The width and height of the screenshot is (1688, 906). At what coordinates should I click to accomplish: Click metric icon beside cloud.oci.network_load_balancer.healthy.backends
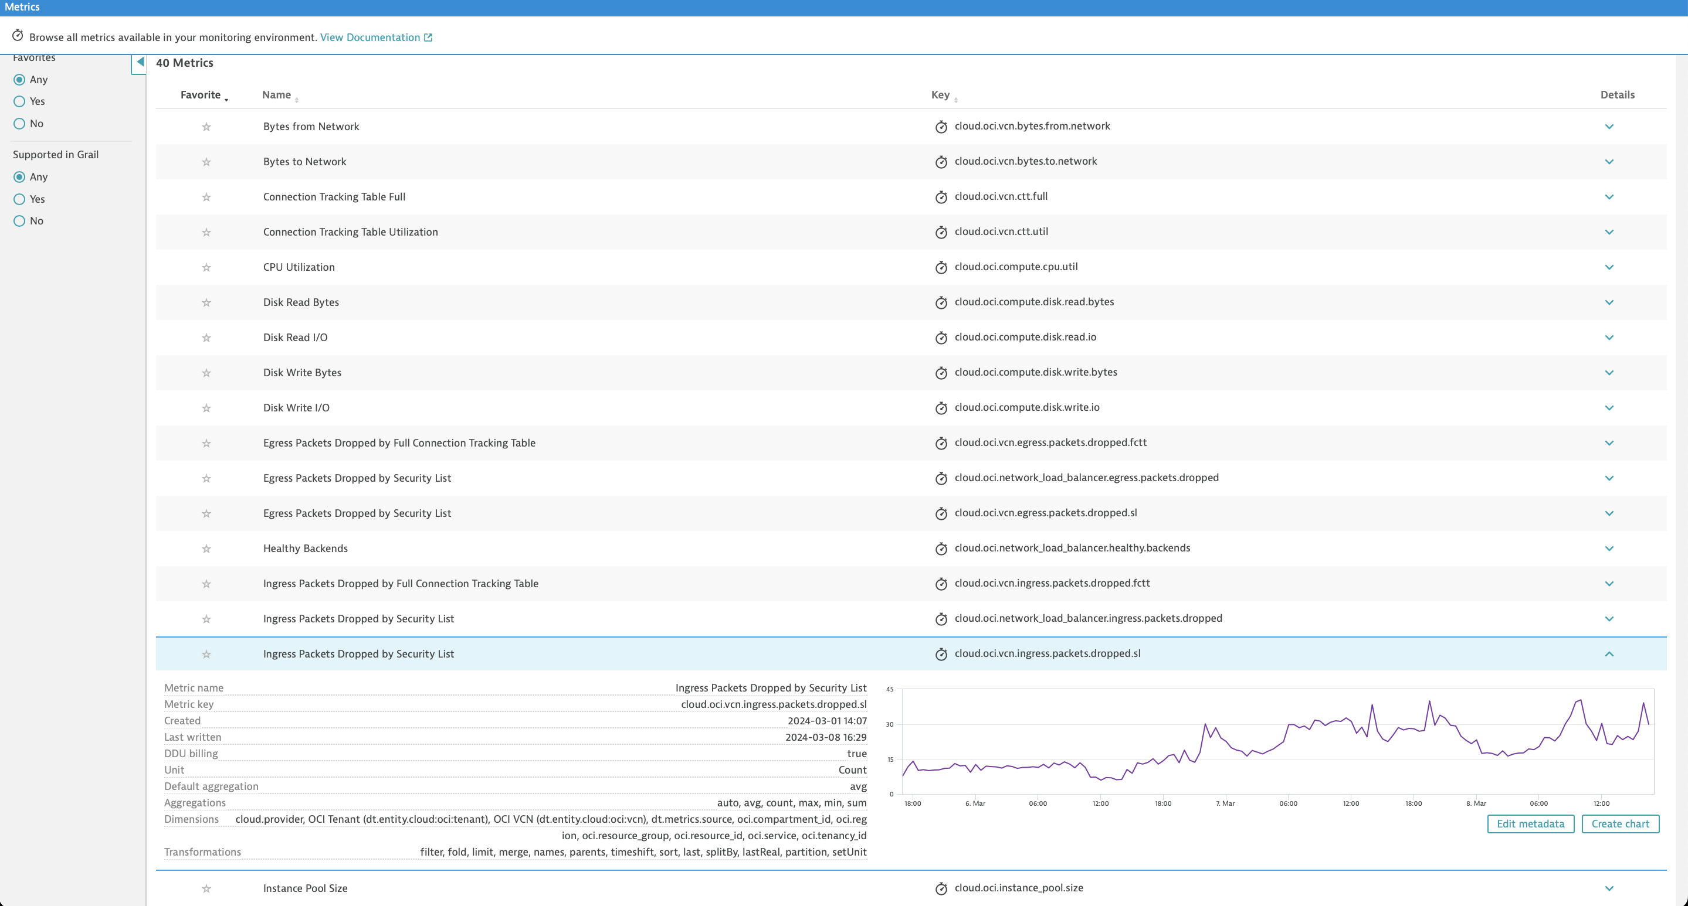941,549
